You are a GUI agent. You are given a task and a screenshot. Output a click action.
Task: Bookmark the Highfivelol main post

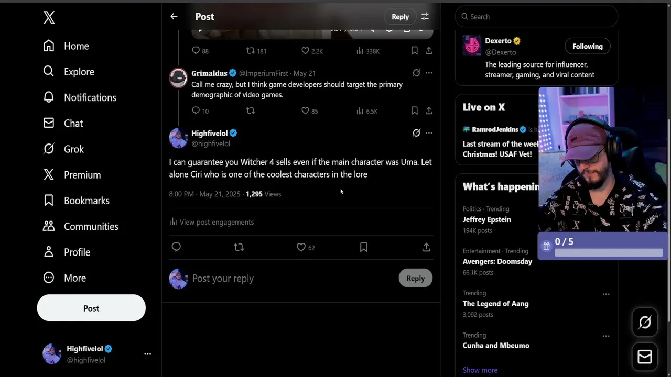364,247
